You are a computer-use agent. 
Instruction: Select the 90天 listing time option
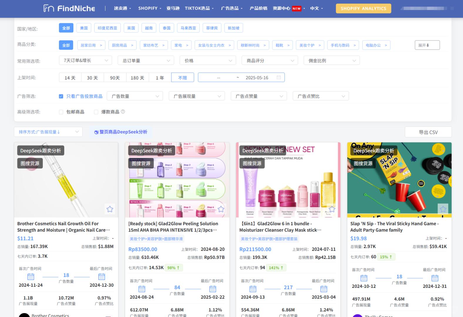pos(115,77)
